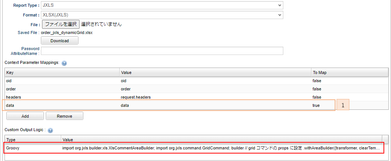Add a context parameter mapping

tap(25, 116)
